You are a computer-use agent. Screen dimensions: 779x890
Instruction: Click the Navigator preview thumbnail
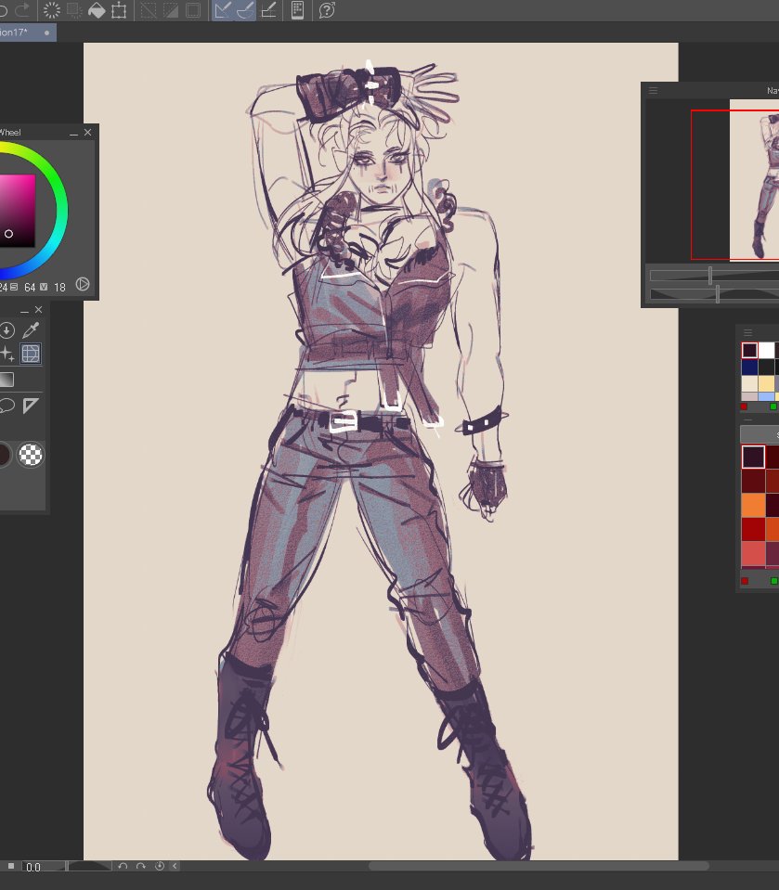[754, 179]
